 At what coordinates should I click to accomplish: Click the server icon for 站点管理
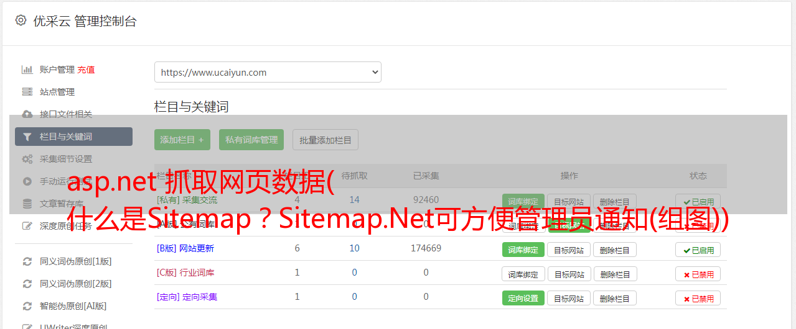coord(27,92)
